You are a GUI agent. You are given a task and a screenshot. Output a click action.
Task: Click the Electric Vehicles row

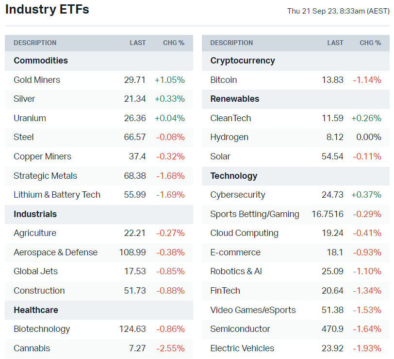pos(242,348)
